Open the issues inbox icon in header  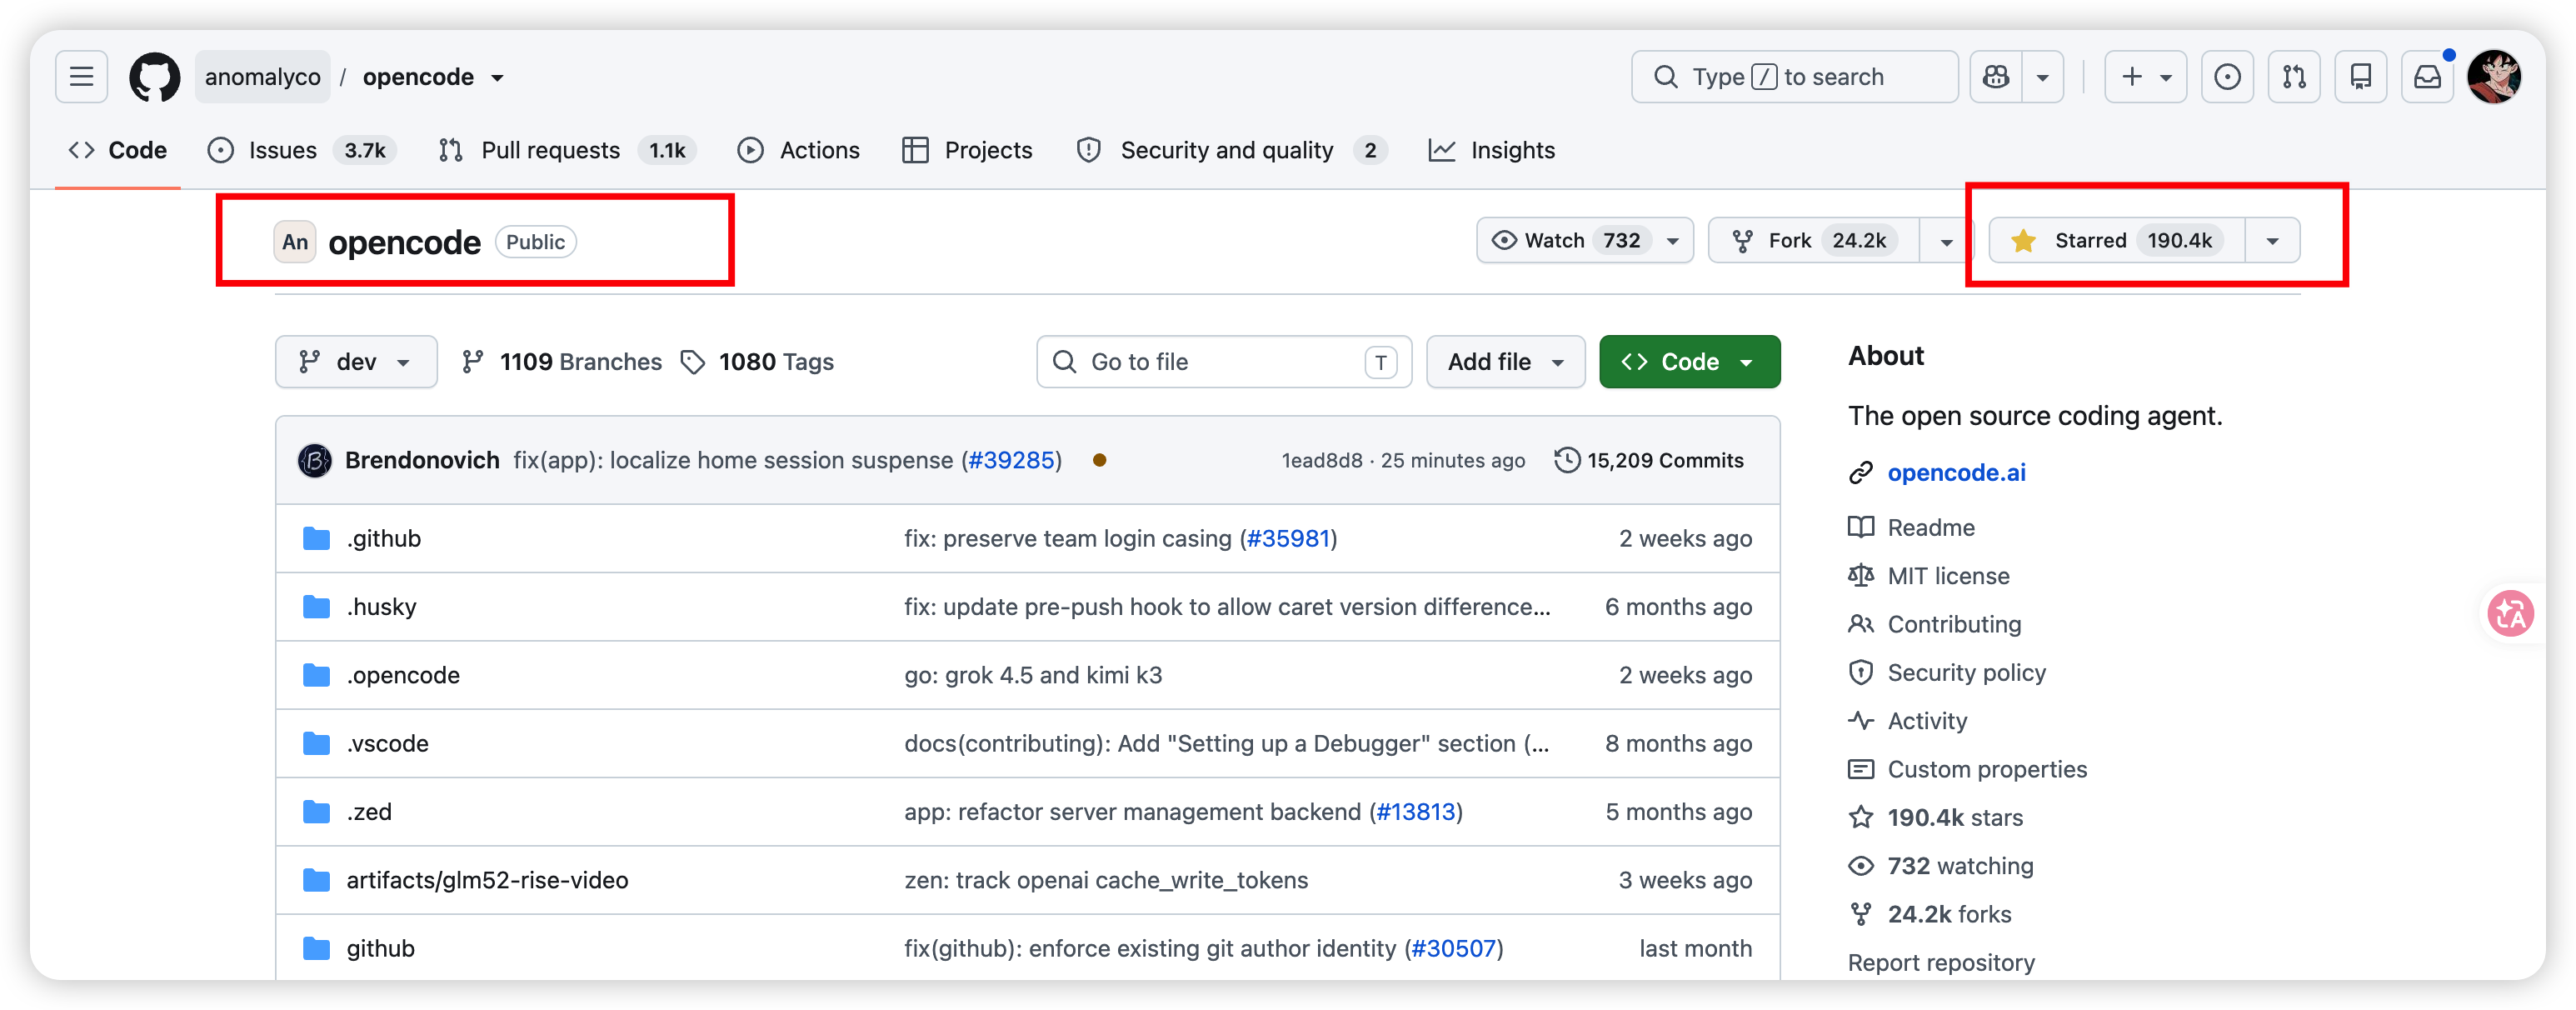point(2227,77)
